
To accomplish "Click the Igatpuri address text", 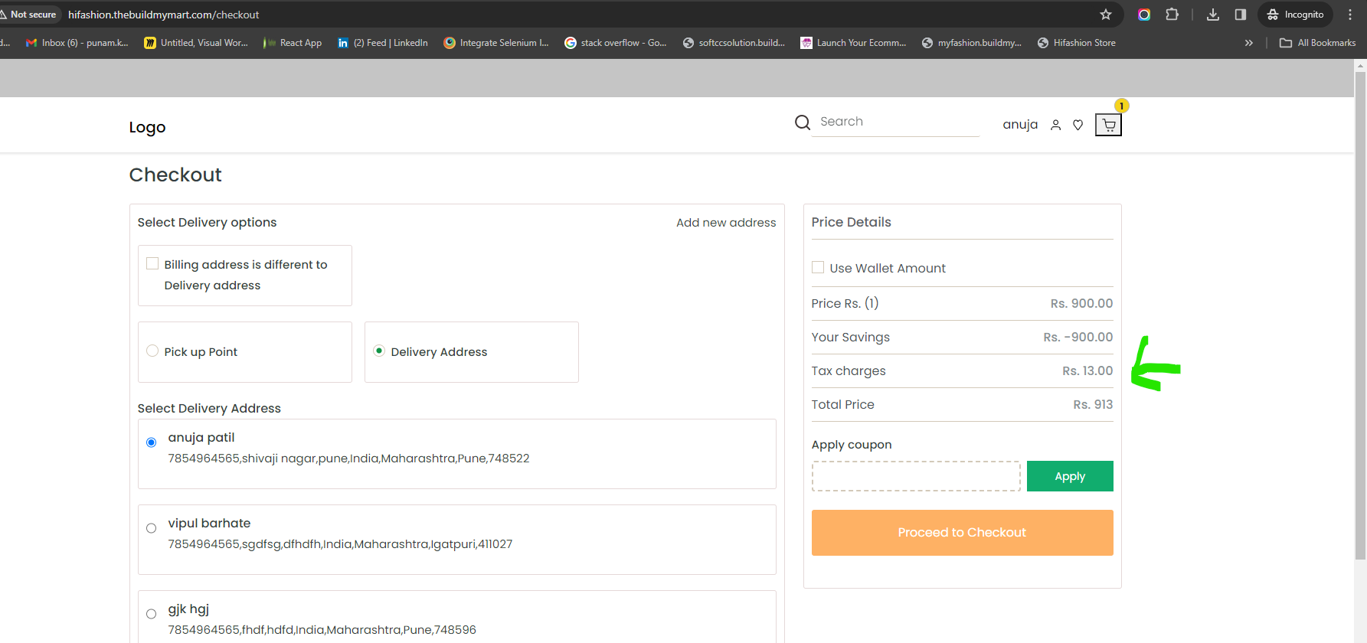I will tap(340, 544).
